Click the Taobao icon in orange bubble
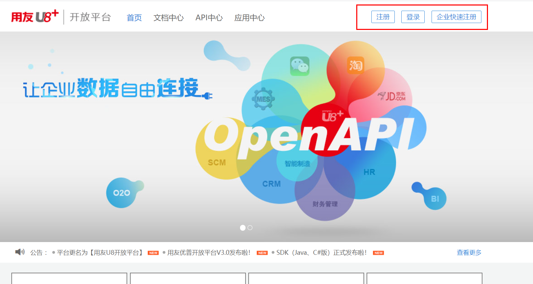This screenshot has height=284, width=533. coord(356,65)
